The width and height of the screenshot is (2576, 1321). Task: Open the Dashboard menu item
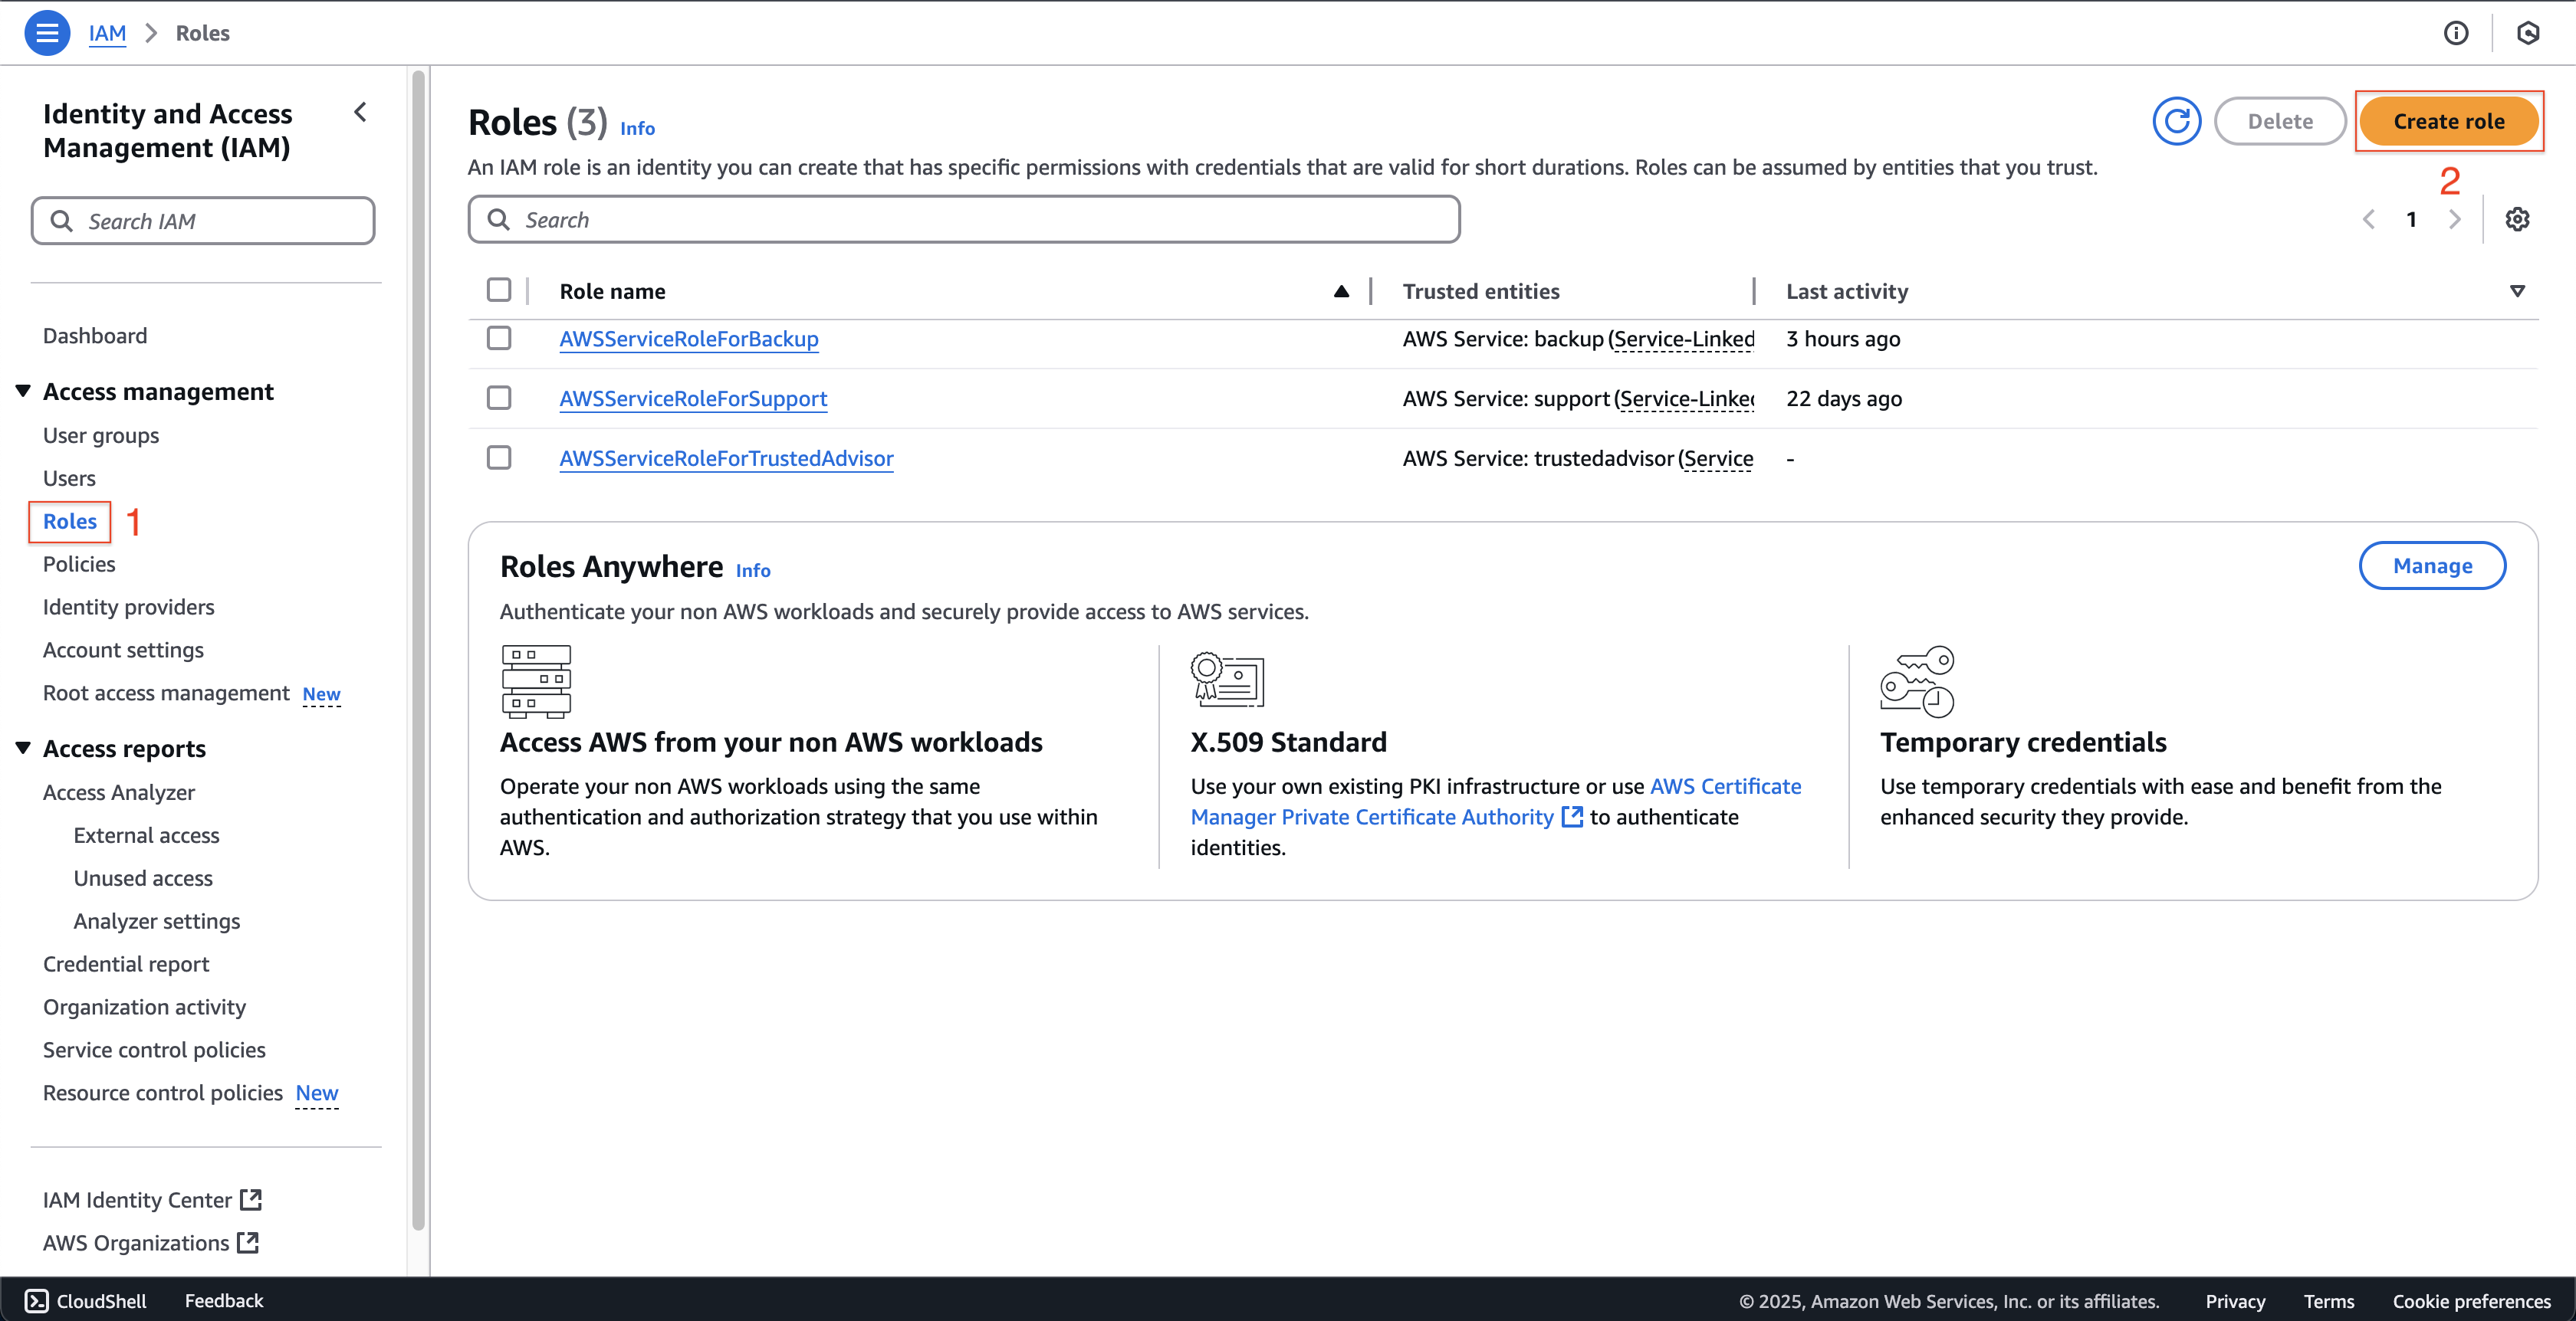click(x=94, y=333)
